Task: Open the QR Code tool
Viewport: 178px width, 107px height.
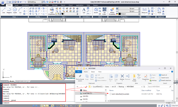Action: click(x=104, y=11)
